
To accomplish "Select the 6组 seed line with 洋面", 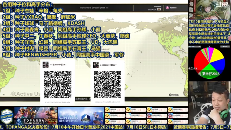I will tap(60, 42).
